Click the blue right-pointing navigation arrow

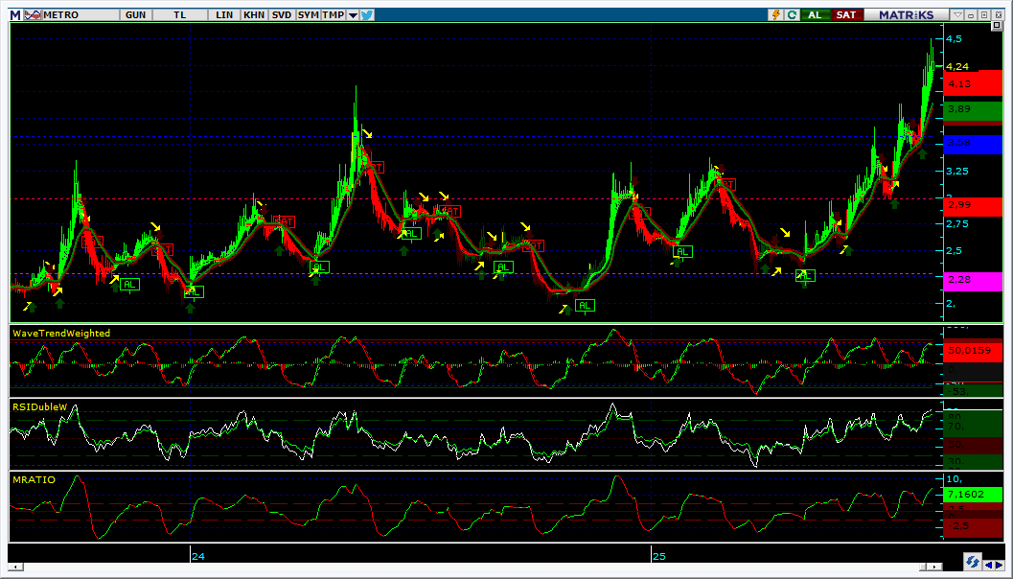pos(998,566)
